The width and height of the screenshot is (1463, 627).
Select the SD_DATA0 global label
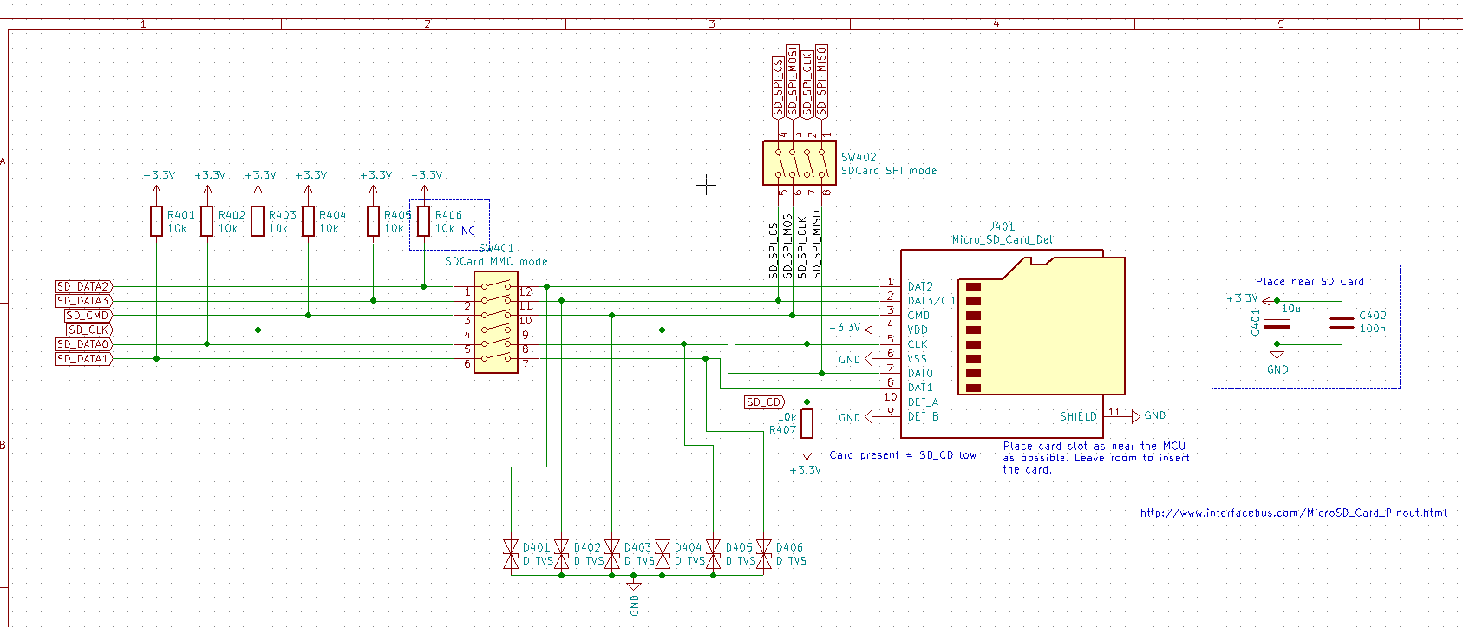click(83, 344)
